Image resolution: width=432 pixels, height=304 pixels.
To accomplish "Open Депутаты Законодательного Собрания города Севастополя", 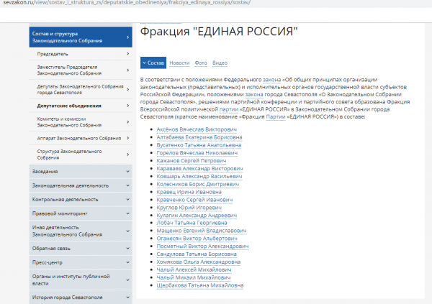I will pos(81,89).
